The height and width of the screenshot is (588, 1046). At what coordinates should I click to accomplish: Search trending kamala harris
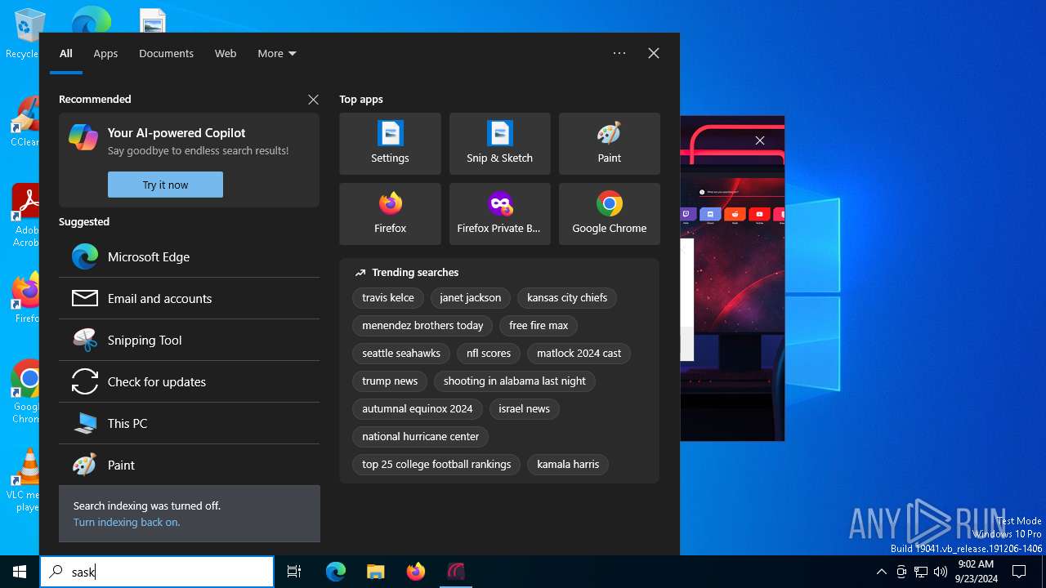click(568, 465)
